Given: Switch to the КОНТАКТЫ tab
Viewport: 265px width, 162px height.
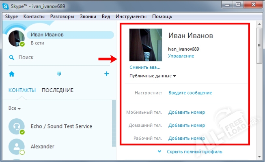Looking at the screenshot, I should pos(22,90).
